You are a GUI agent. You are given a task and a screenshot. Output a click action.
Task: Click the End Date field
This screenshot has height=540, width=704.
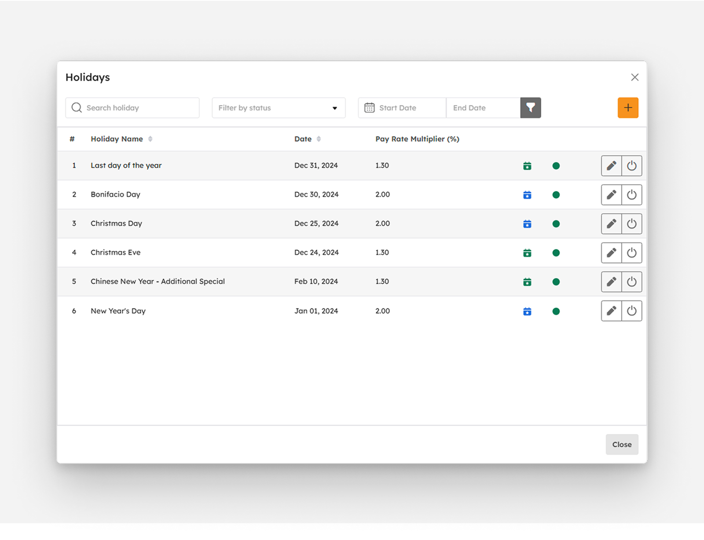(x=483, y=108)
